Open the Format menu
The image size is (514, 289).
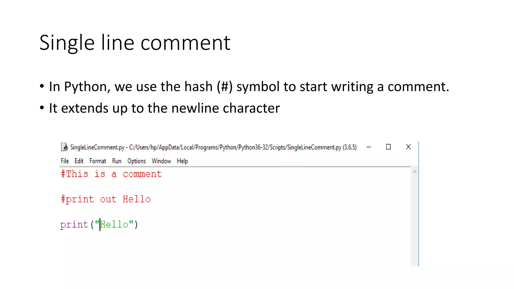[98, 161]
